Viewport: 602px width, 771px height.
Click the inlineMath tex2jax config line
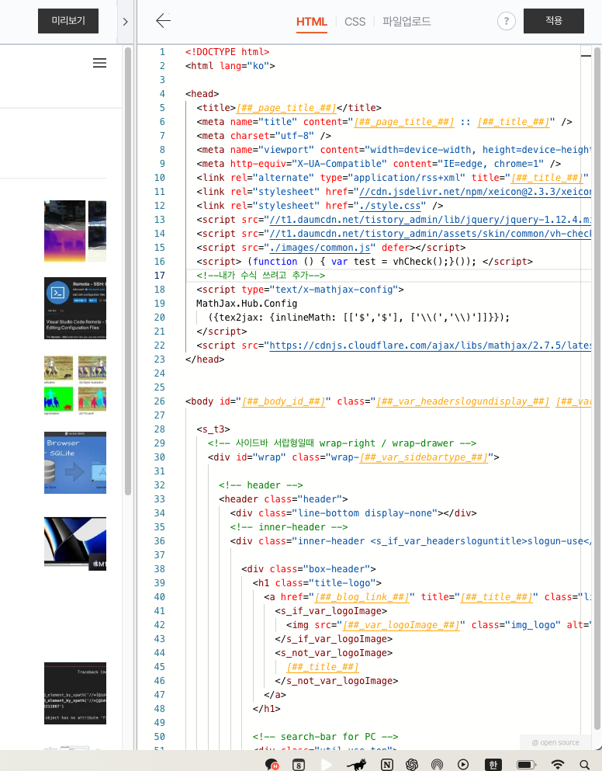[358, 318]
